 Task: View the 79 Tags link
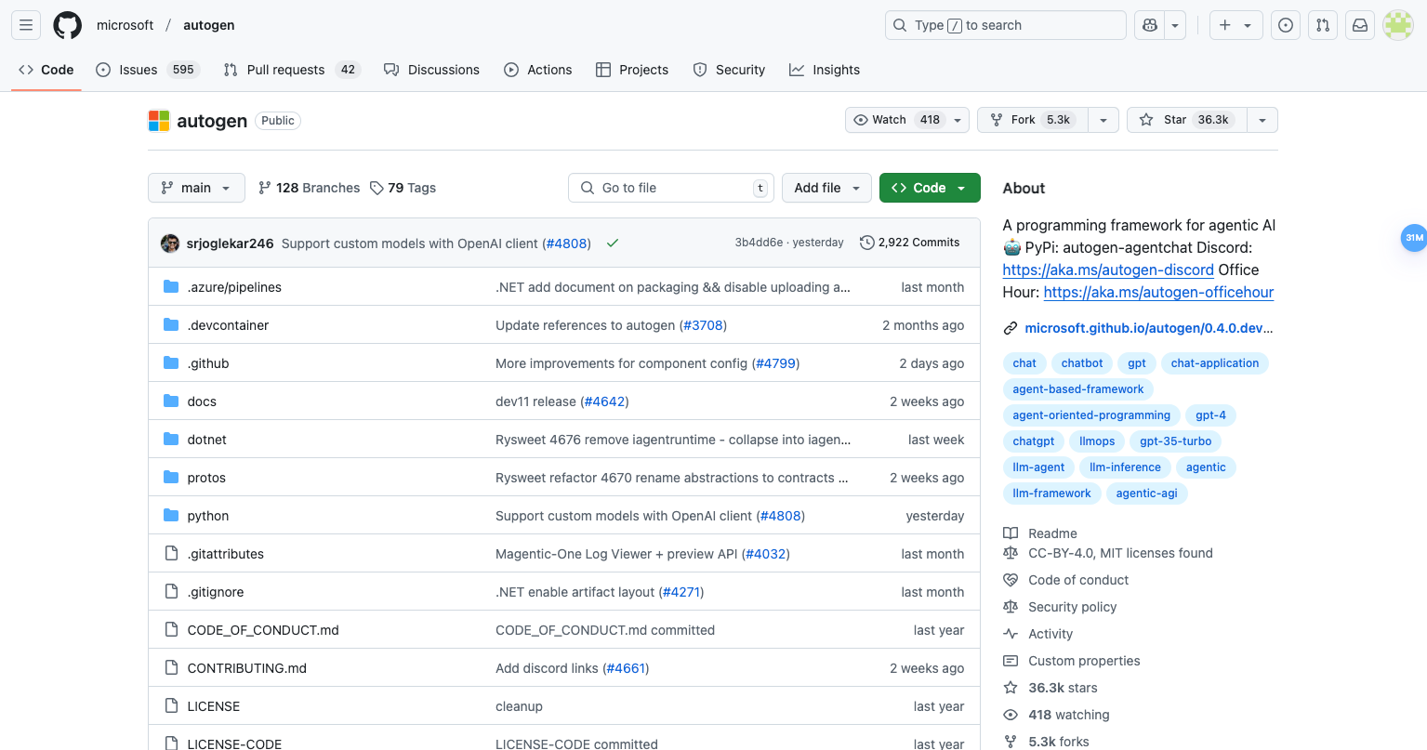coord(403,188)
